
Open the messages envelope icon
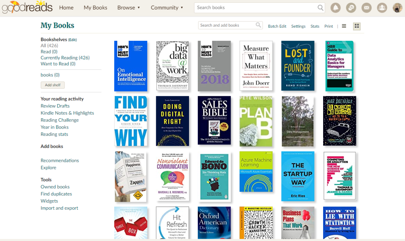pyautogui.click(x=367, y=8)
